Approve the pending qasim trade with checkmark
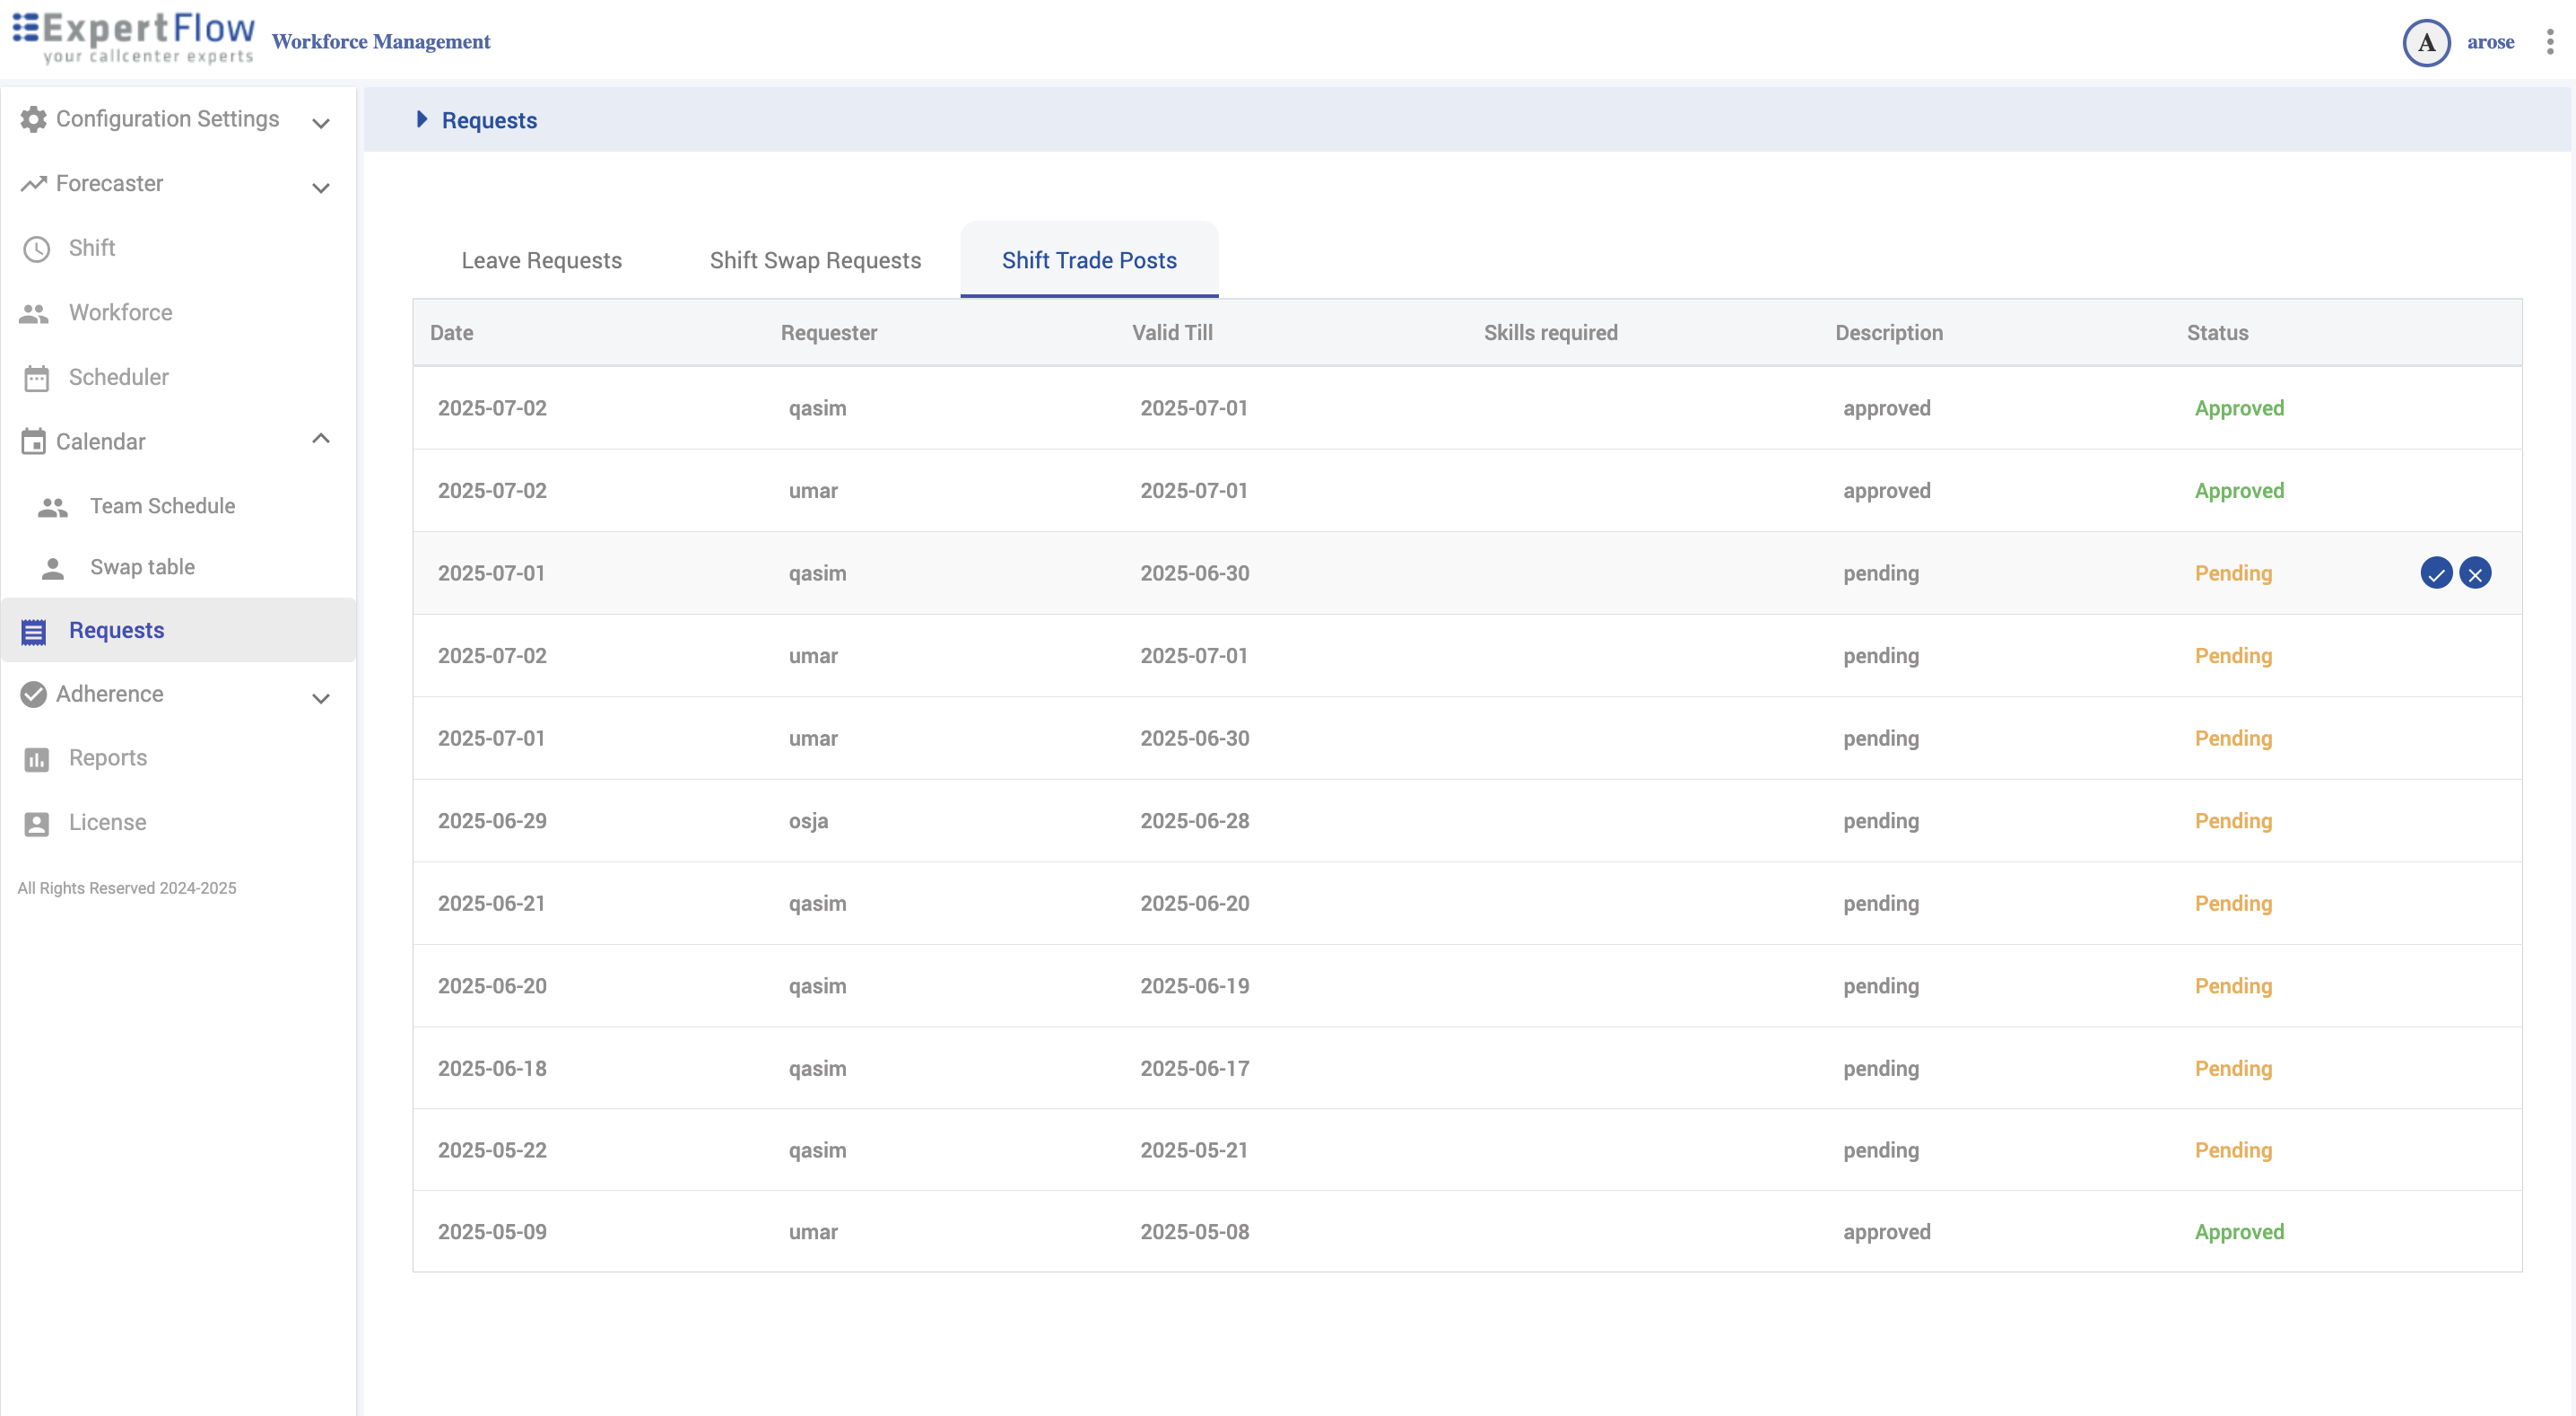The image size is (2576, 1416). point(2436,573)
